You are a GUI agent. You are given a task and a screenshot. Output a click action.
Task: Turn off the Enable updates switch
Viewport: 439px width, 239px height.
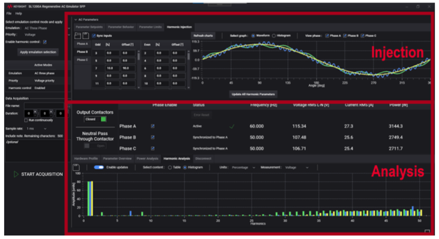tap(99, 167)
